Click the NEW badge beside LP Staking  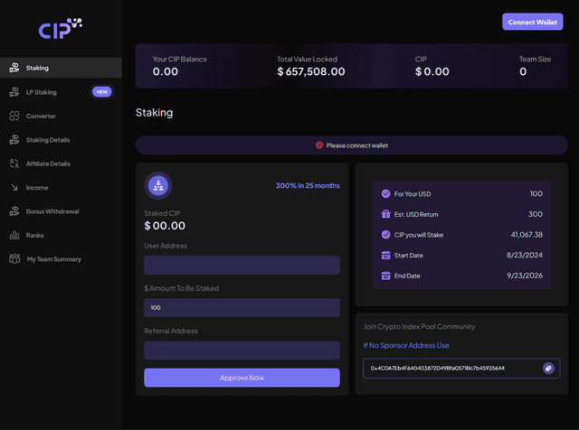[x=102, y=92]
